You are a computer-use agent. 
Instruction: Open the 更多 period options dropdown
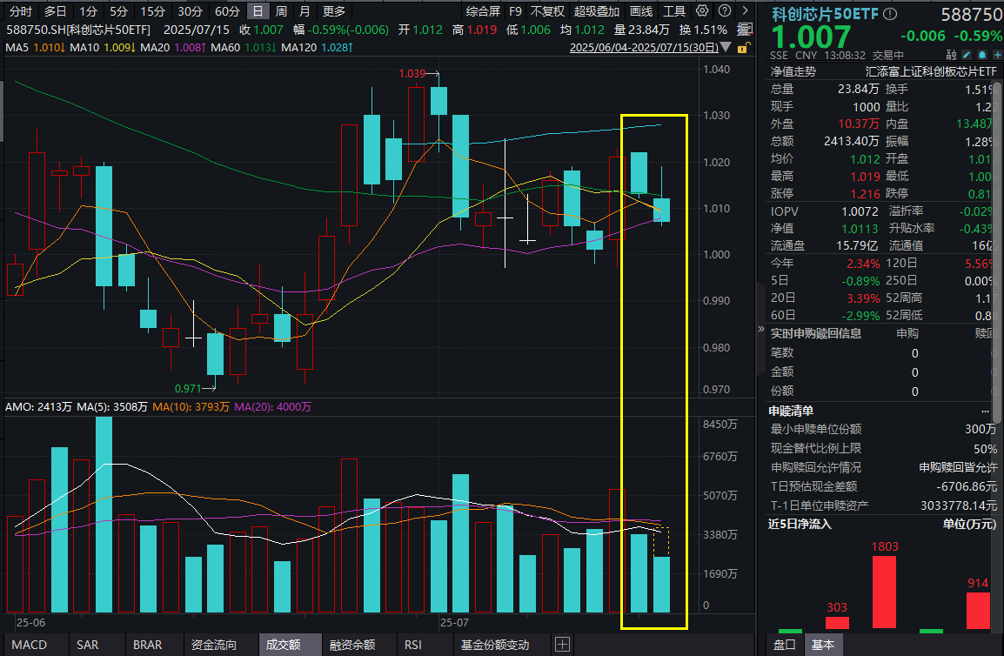click(332, 10)
